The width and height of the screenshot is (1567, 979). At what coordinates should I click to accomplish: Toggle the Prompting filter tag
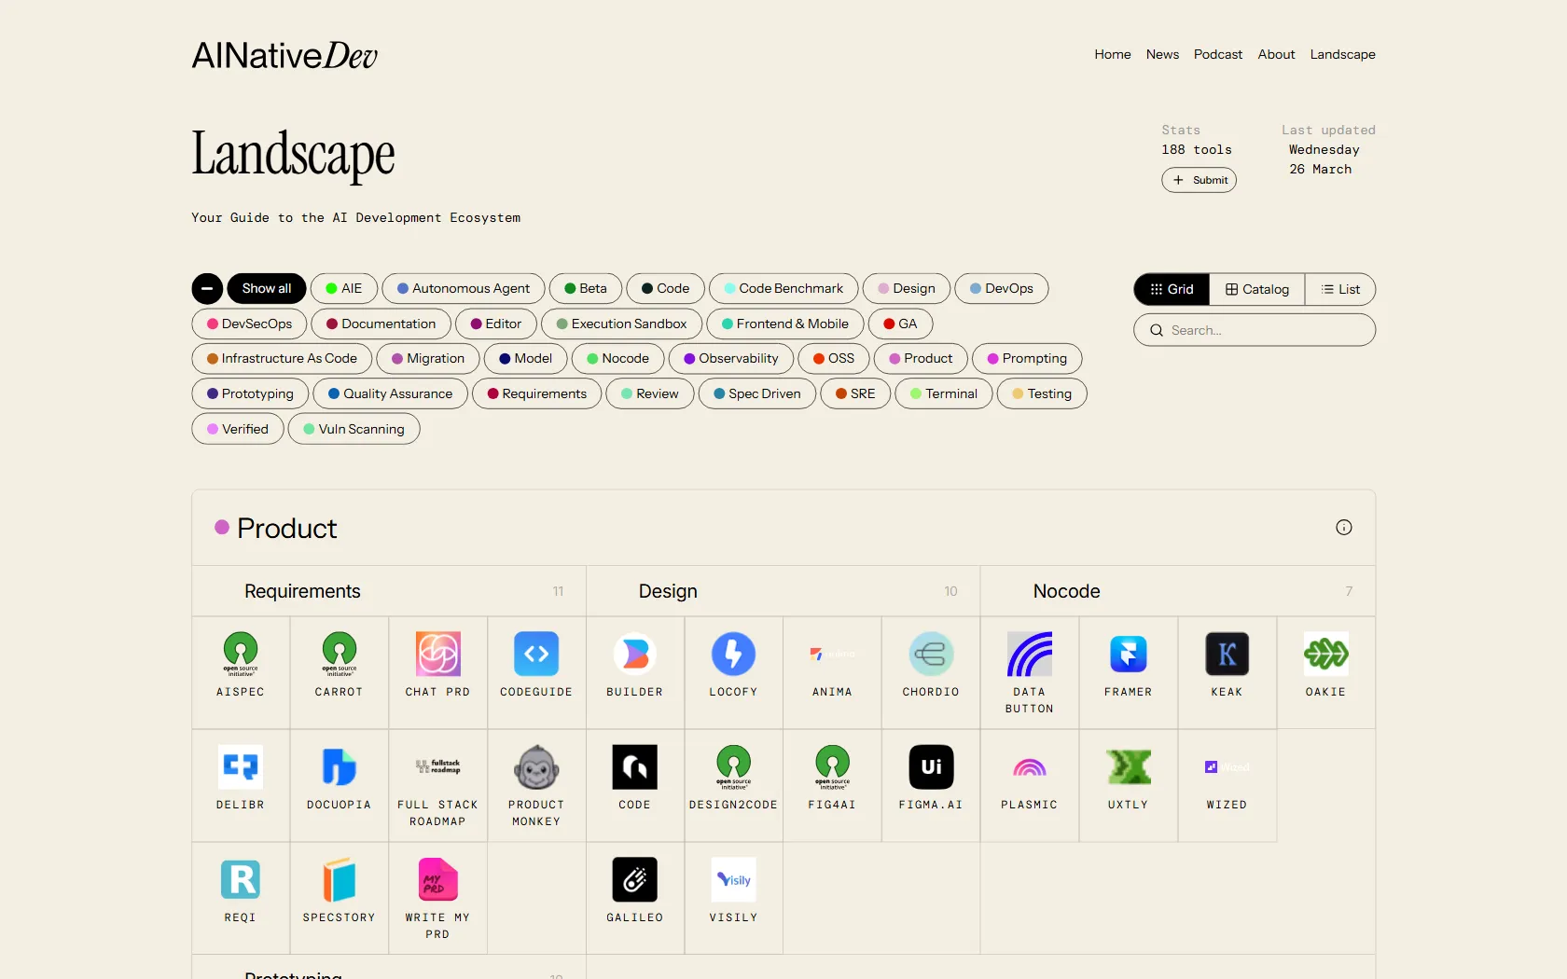[x=1027, y=359]
